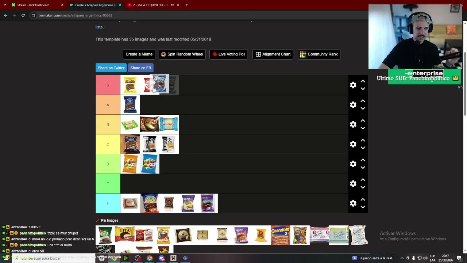This screenshot has width=467, height=263.
Task: Close the Kick Dashboard tab
Action: (62, 5)
